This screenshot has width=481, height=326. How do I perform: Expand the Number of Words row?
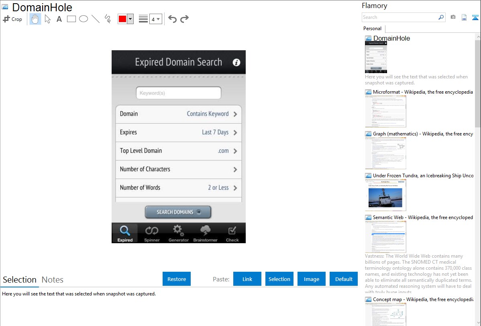pos(179,188)
